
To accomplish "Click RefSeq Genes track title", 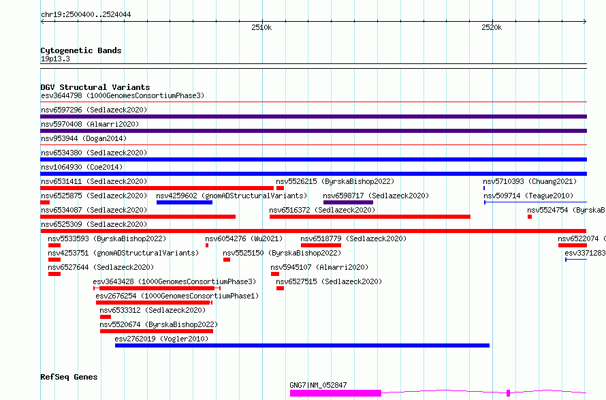I will coord(69,377).
